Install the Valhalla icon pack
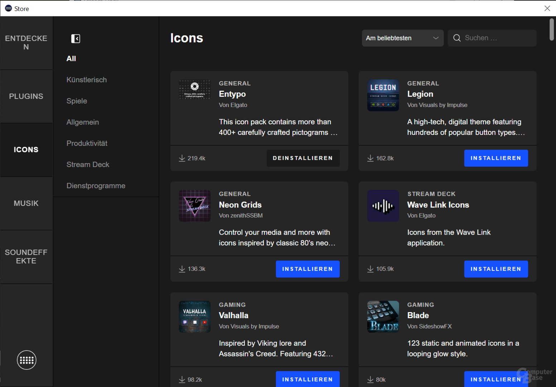556x387 pixels. pyautogui.click(x=308, y=379)
